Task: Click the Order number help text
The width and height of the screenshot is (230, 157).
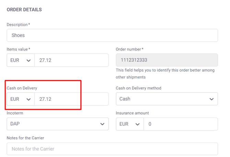Action: [x=165, y=73]
